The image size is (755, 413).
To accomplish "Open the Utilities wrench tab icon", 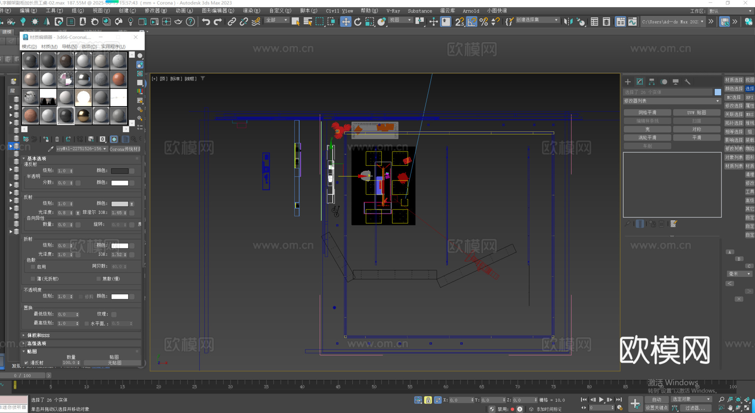I will (x=687, y=82).
